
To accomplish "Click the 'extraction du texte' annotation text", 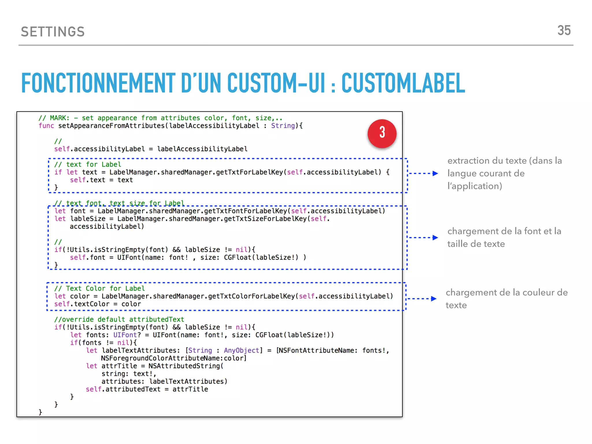I will (x=505, y=173).
